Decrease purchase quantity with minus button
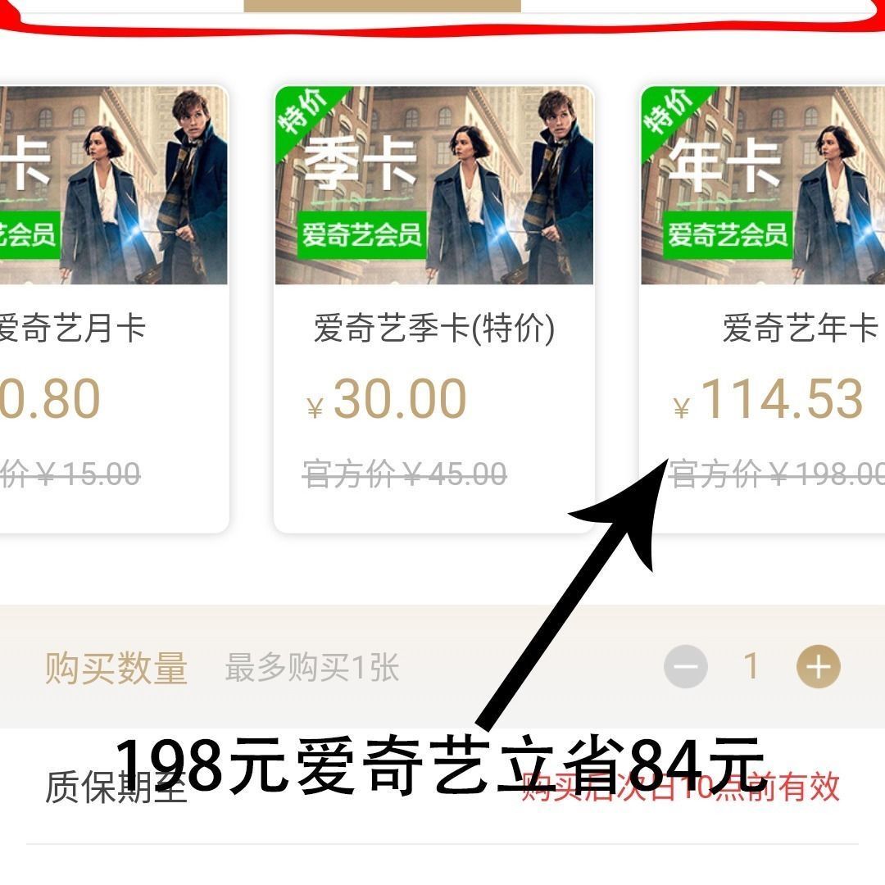The image size is (885, 885). coord(686,666)
